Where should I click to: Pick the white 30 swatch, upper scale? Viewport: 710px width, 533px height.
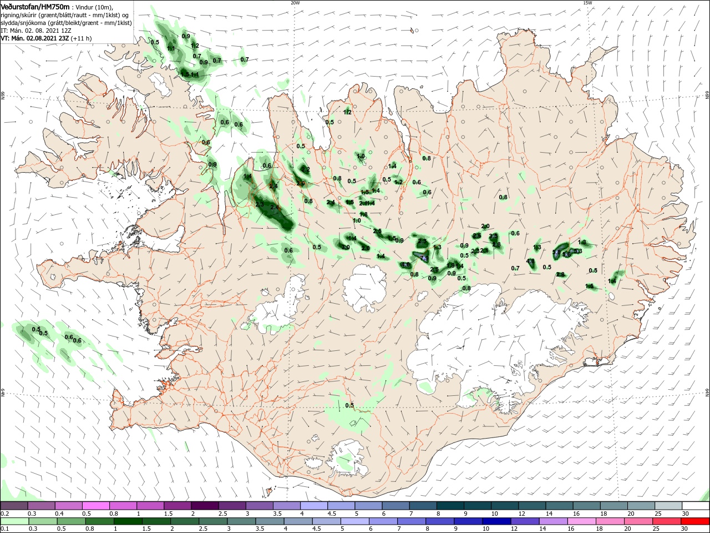[x=696, y=505]
